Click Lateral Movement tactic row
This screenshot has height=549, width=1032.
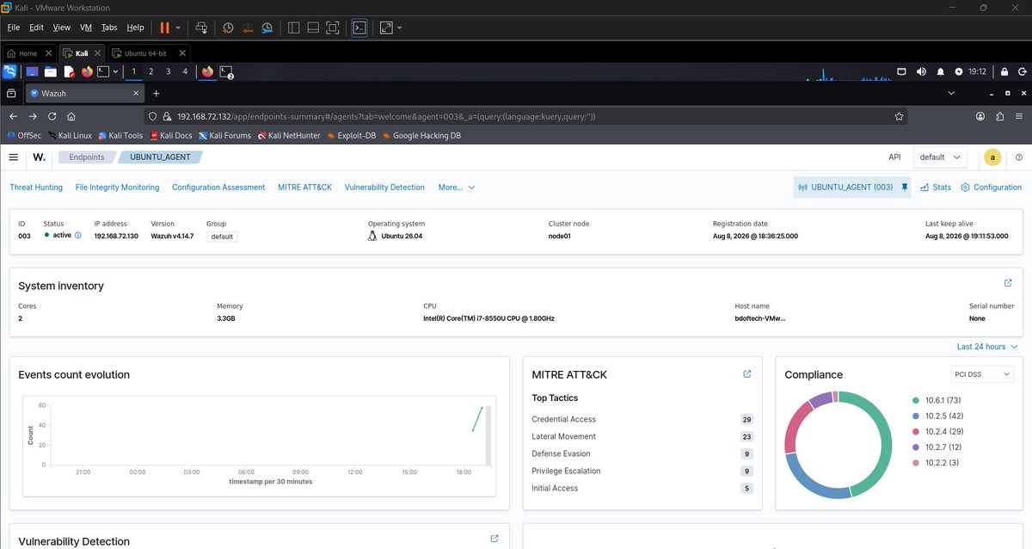(642, 436)
